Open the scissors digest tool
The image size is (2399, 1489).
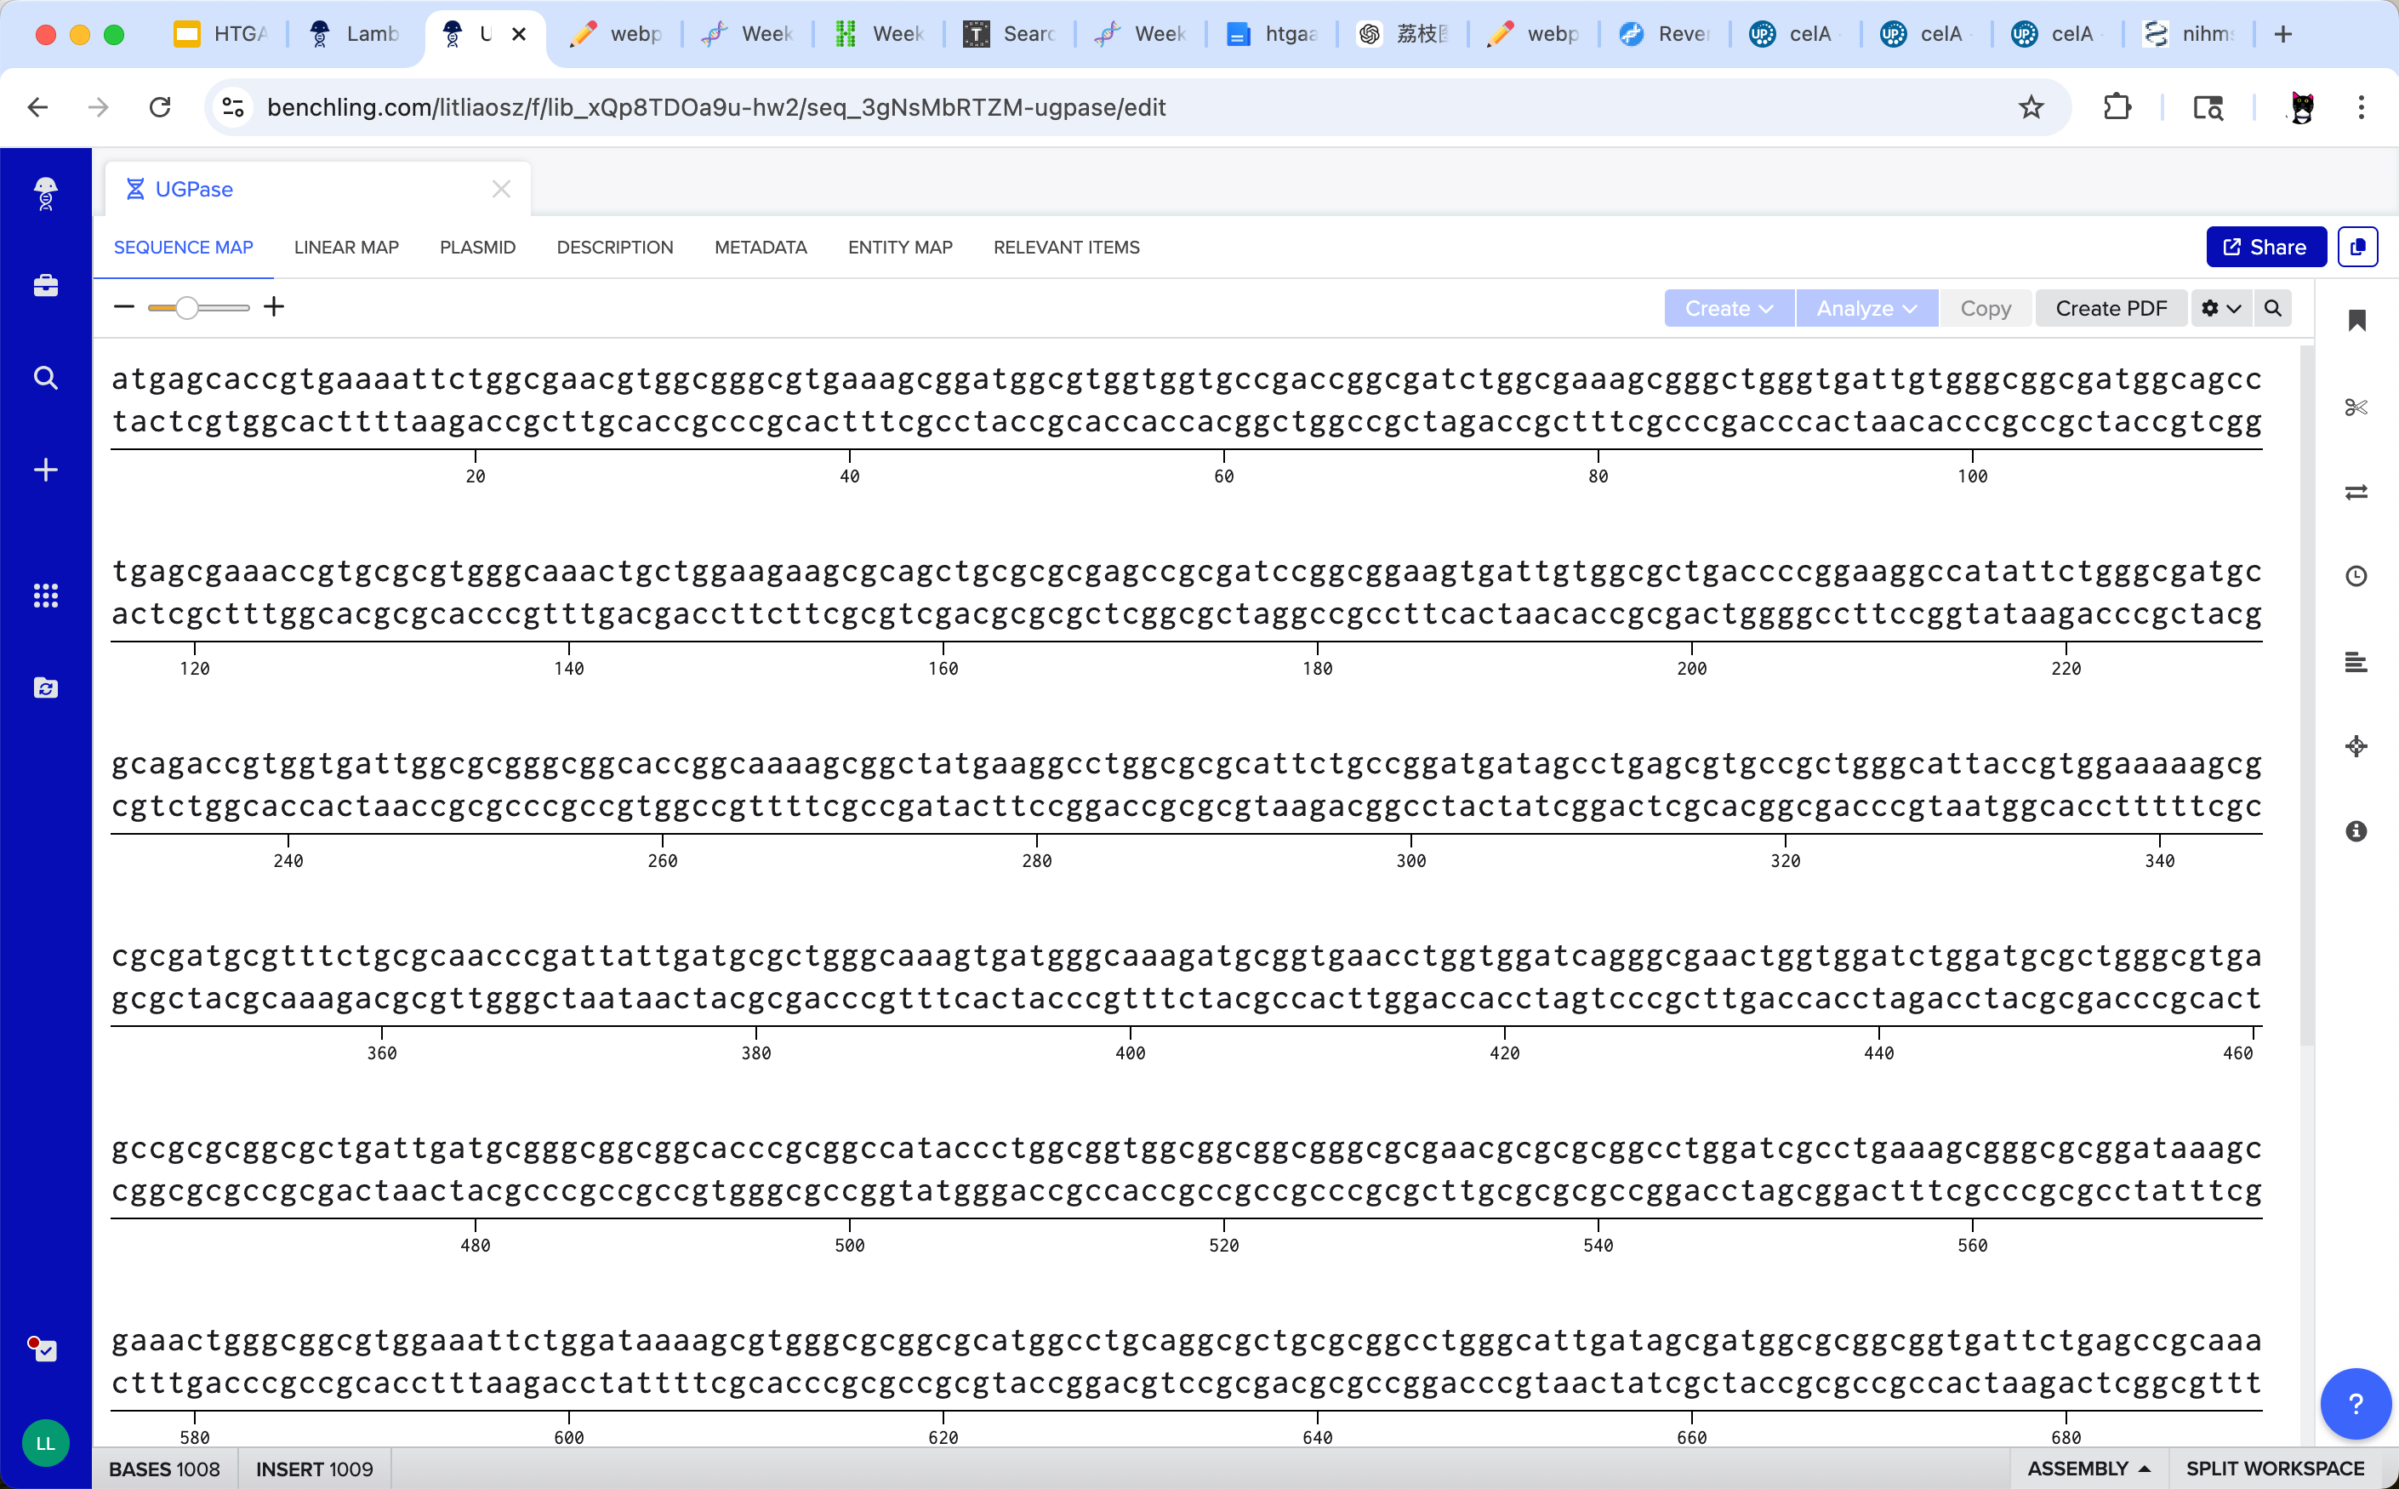click(2356, 407)
